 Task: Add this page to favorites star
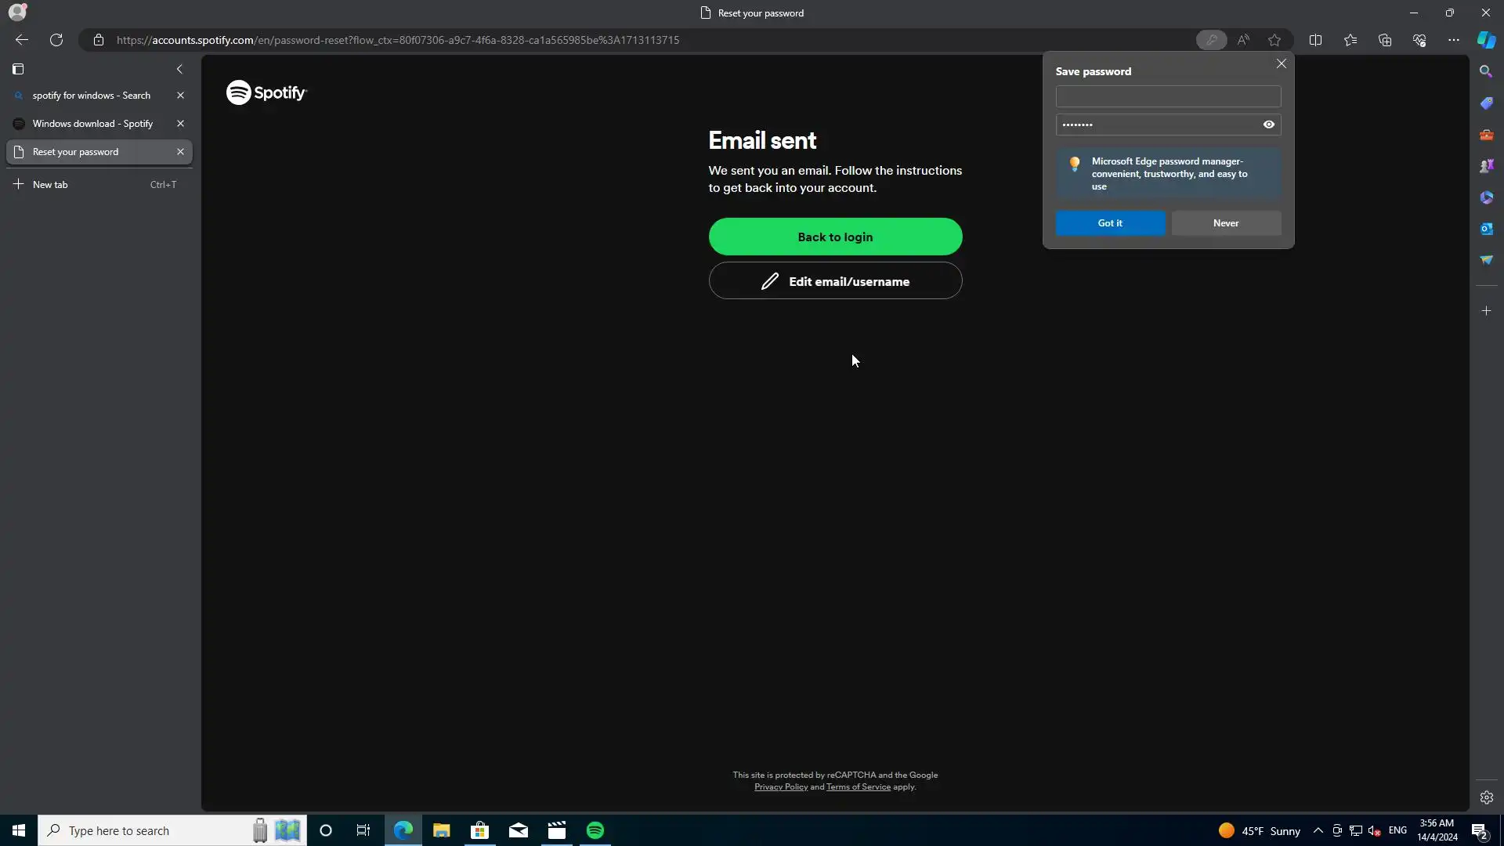pyautogui.click(x=1274, y=40)
